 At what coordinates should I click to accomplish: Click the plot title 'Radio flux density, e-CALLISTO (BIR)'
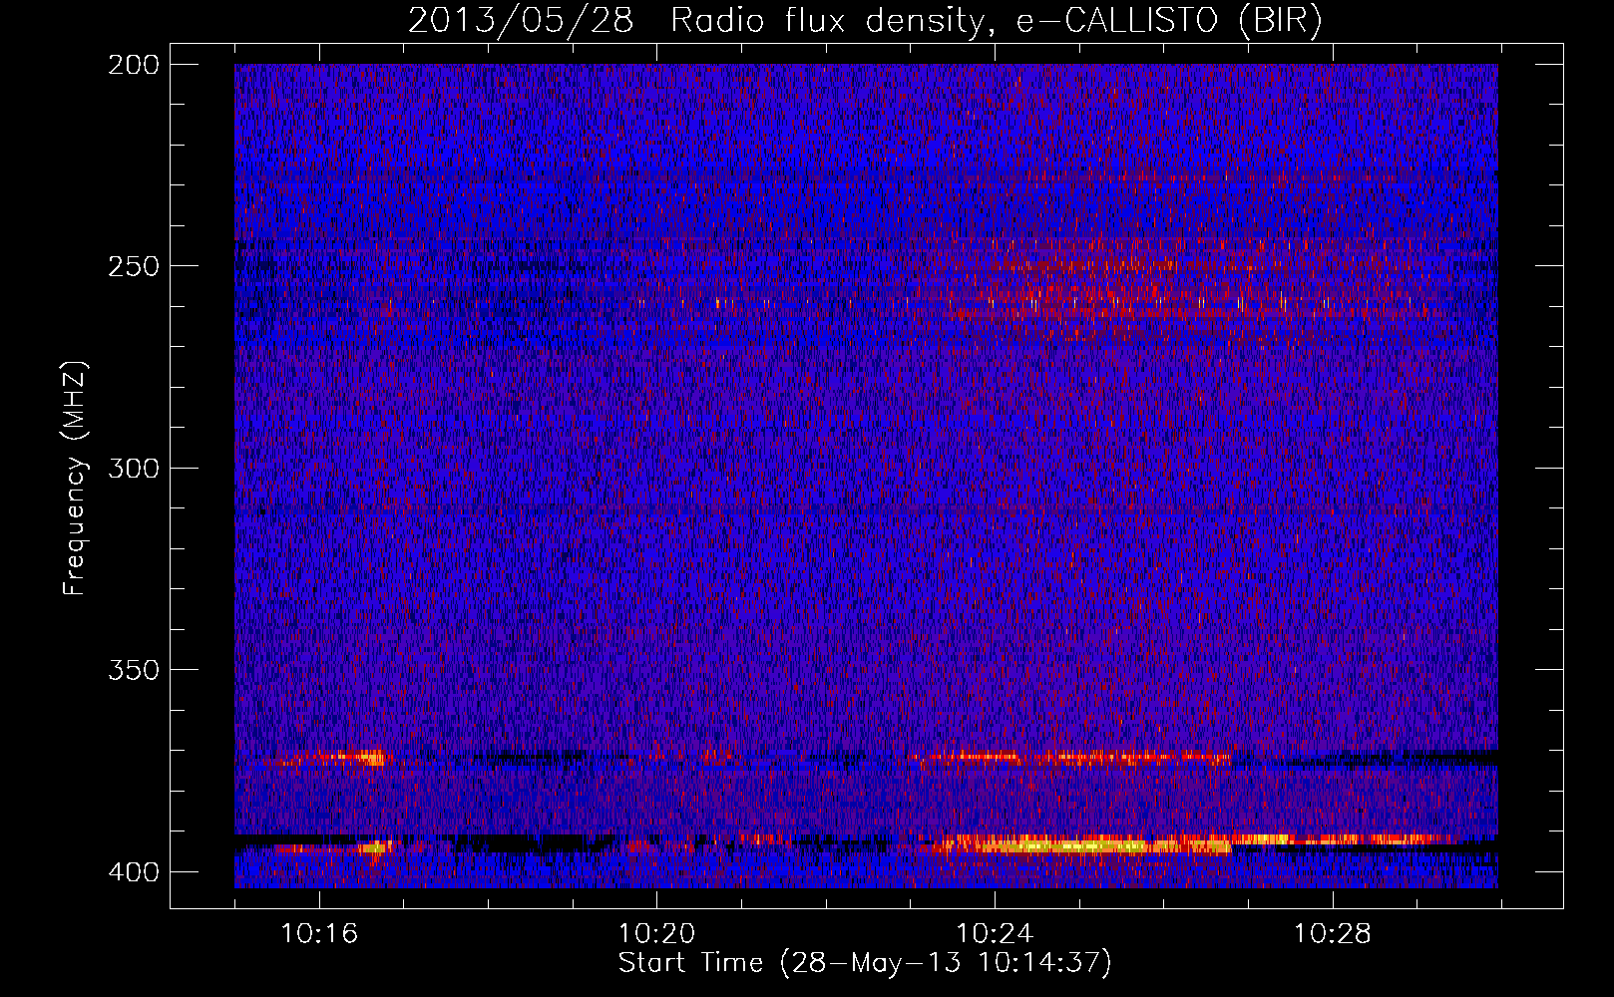(x=997, y=21)
